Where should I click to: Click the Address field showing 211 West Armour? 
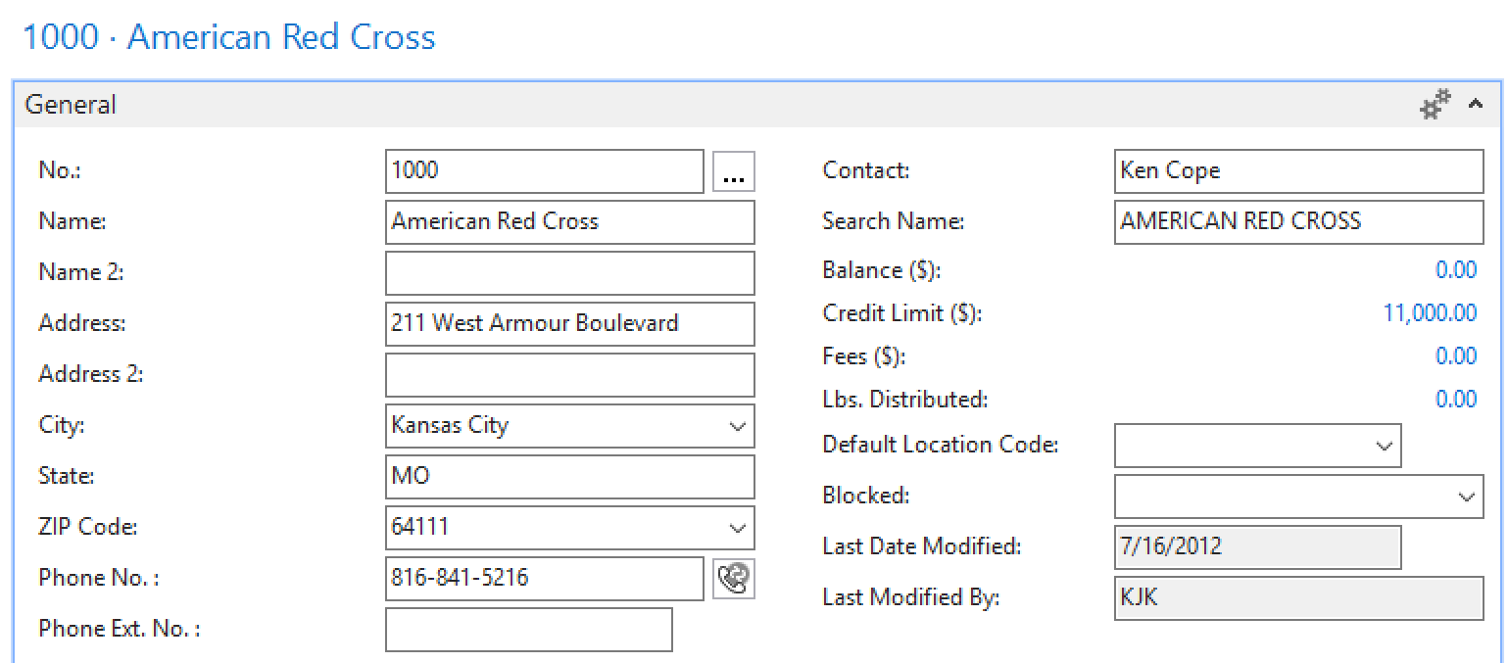569,324
